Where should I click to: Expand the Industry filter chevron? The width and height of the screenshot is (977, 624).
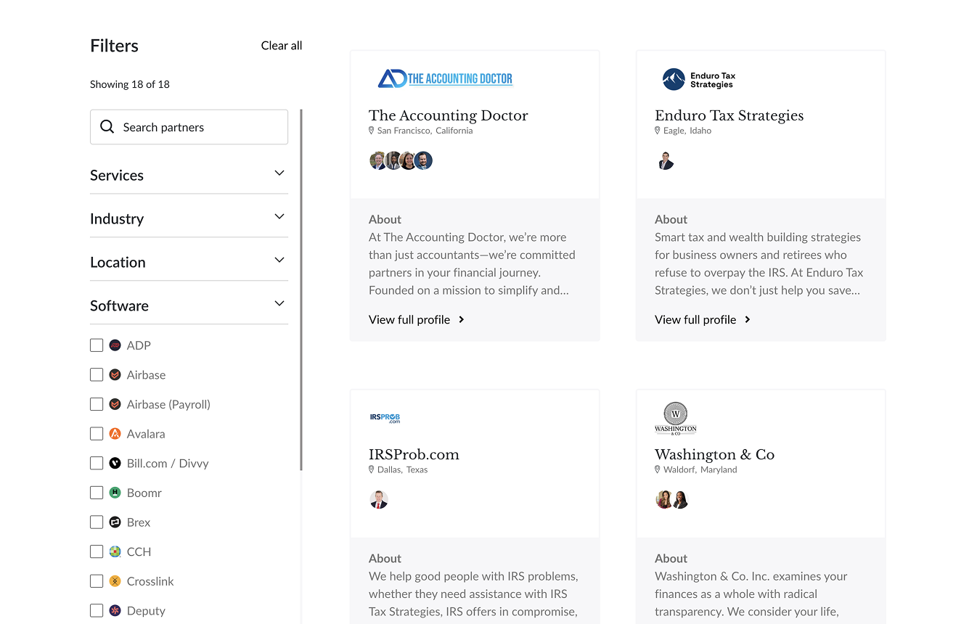point(279,216)
